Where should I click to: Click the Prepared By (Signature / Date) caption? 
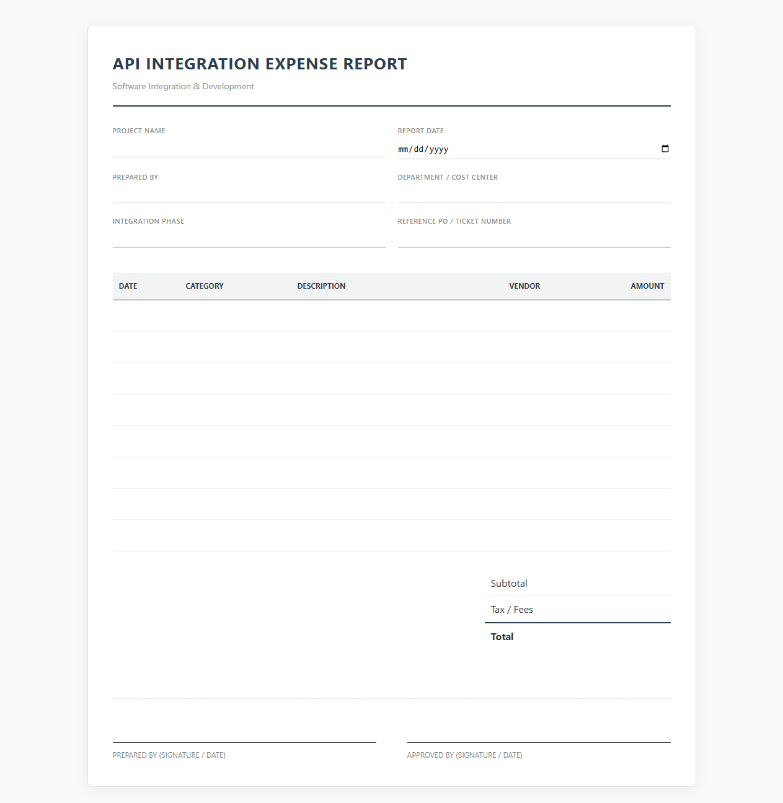point(169,755)
